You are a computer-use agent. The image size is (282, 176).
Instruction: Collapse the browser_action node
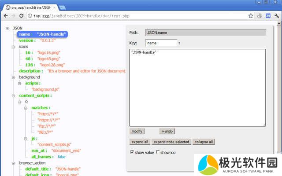[x=14, y=163]
